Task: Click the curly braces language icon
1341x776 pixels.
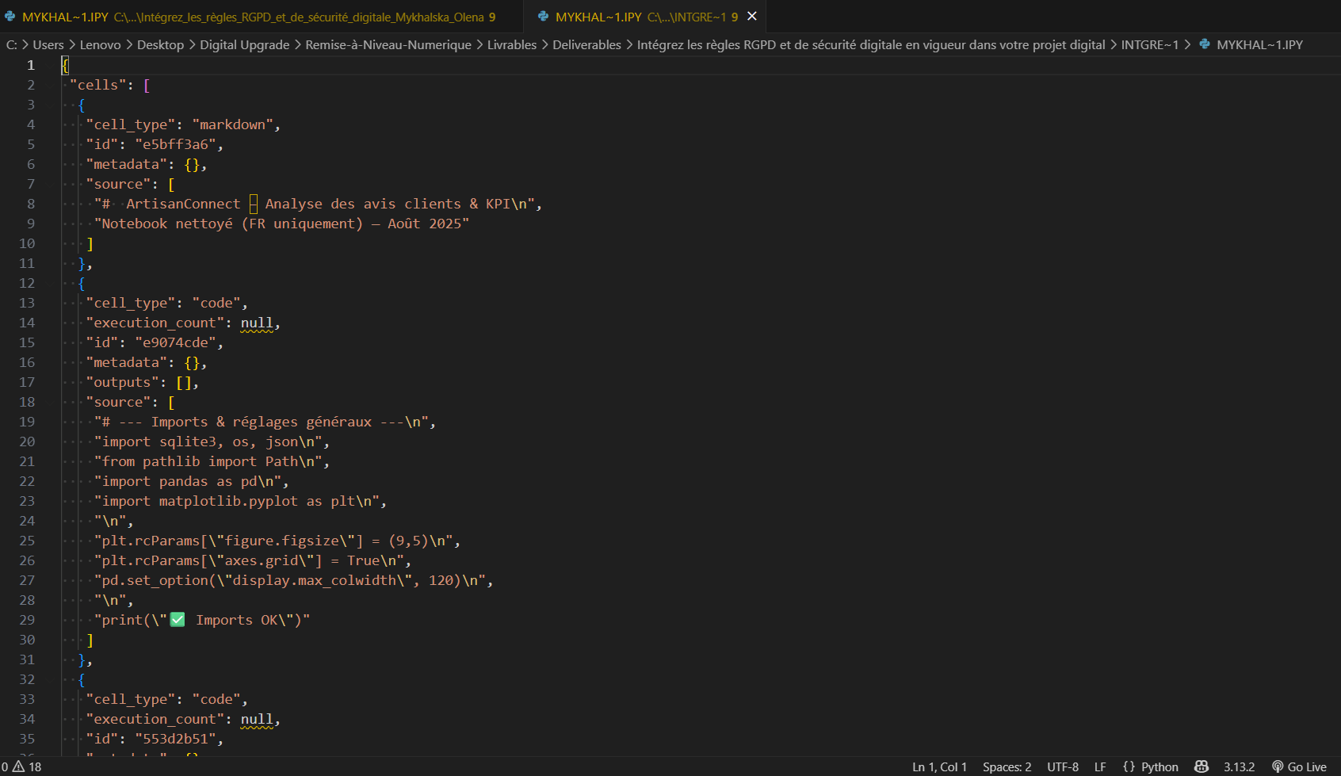Action: (x=1129, y=766)
